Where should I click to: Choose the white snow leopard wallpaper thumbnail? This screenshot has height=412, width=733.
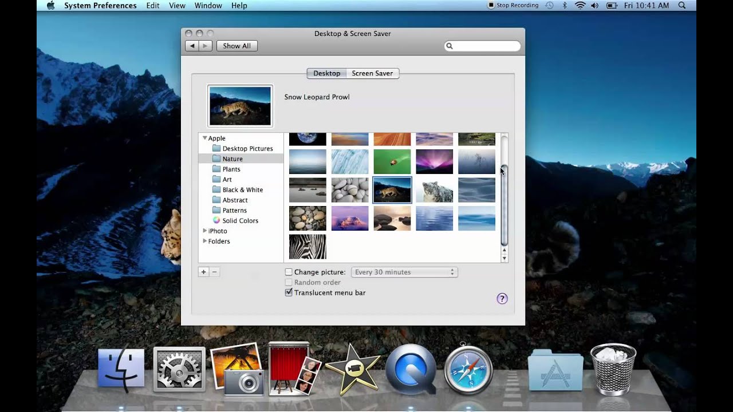click(435, 190)
